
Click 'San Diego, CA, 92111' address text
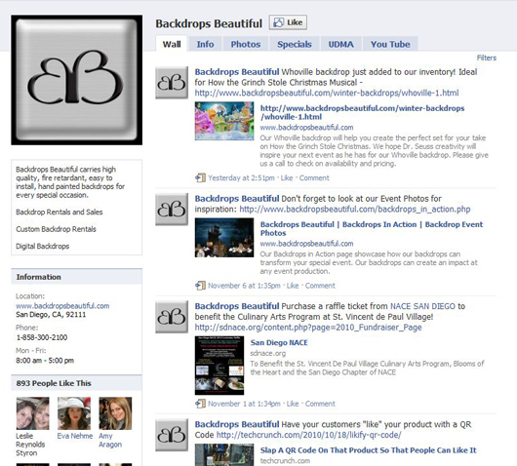51,314
